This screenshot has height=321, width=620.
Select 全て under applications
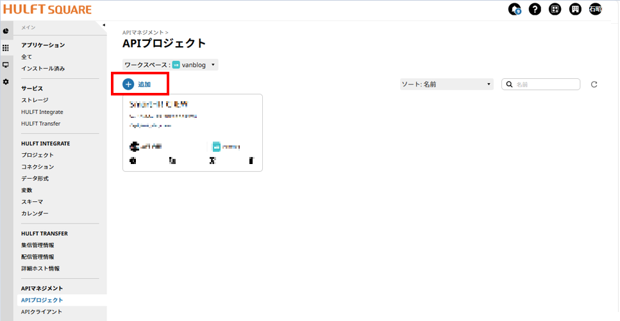click(27, 57)
